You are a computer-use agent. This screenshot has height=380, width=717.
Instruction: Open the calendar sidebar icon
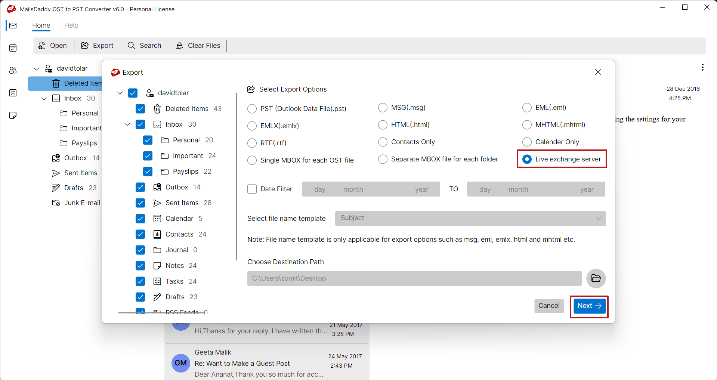pyautogui.click(x=13, y=48)
